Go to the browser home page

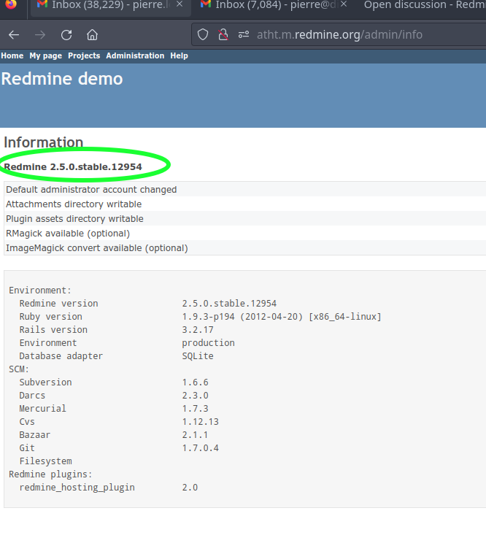pyautogui.click(x=92, y=34)
